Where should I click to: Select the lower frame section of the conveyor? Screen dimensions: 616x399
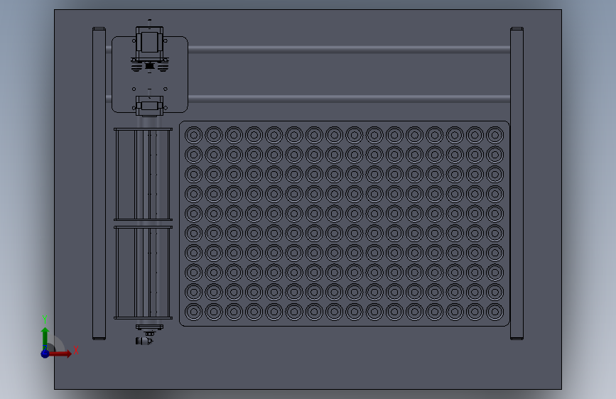143,273
